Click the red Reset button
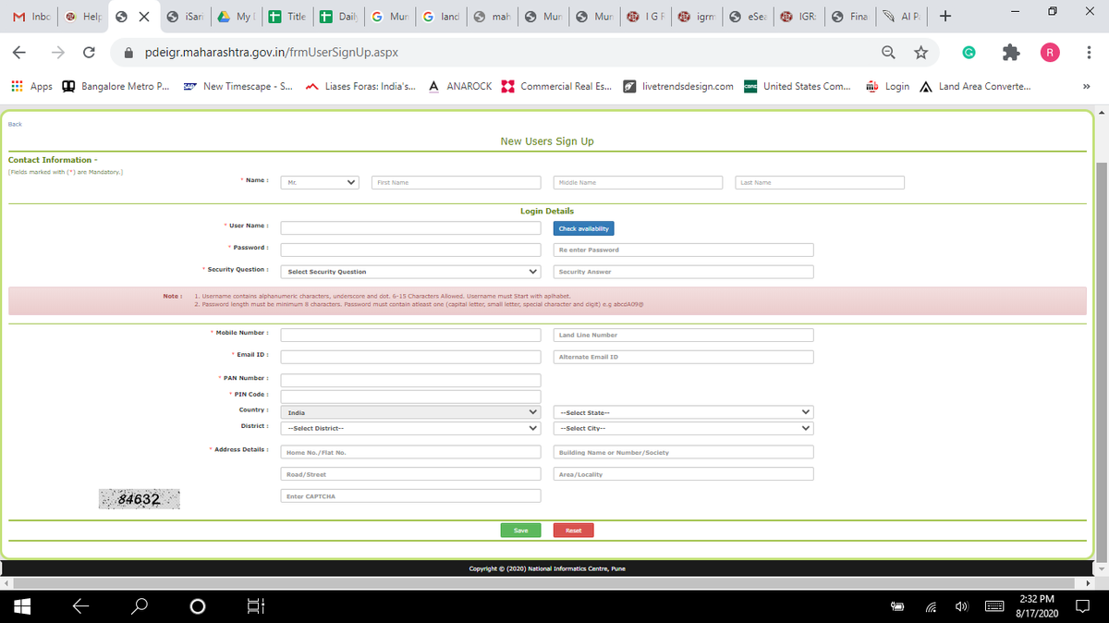This screenshot has width=1109, height=623. tap(573, 531)
